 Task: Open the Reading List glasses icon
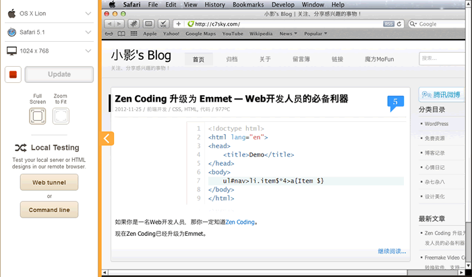coord(109,34)
